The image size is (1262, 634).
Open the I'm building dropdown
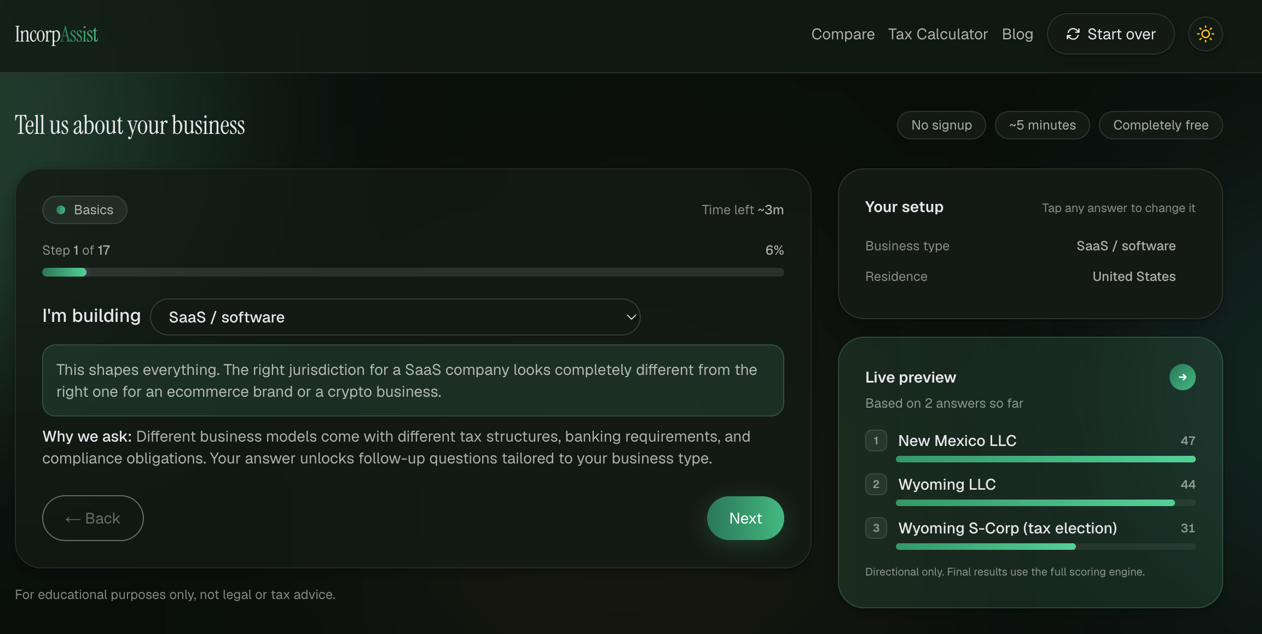click(395, 317)
